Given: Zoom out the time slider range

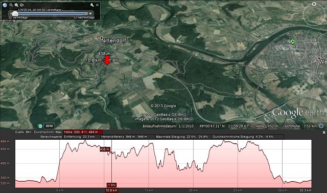Looking at the screenshot, I should point(11,5).
